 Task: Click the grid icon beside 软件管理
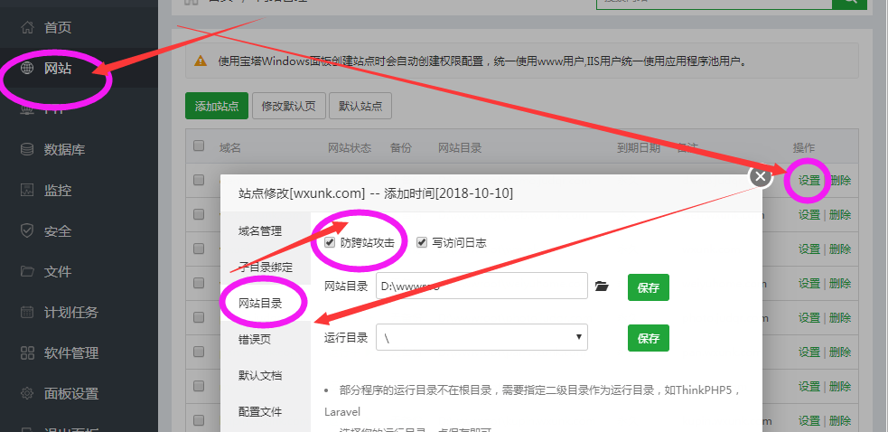(27, 353)
